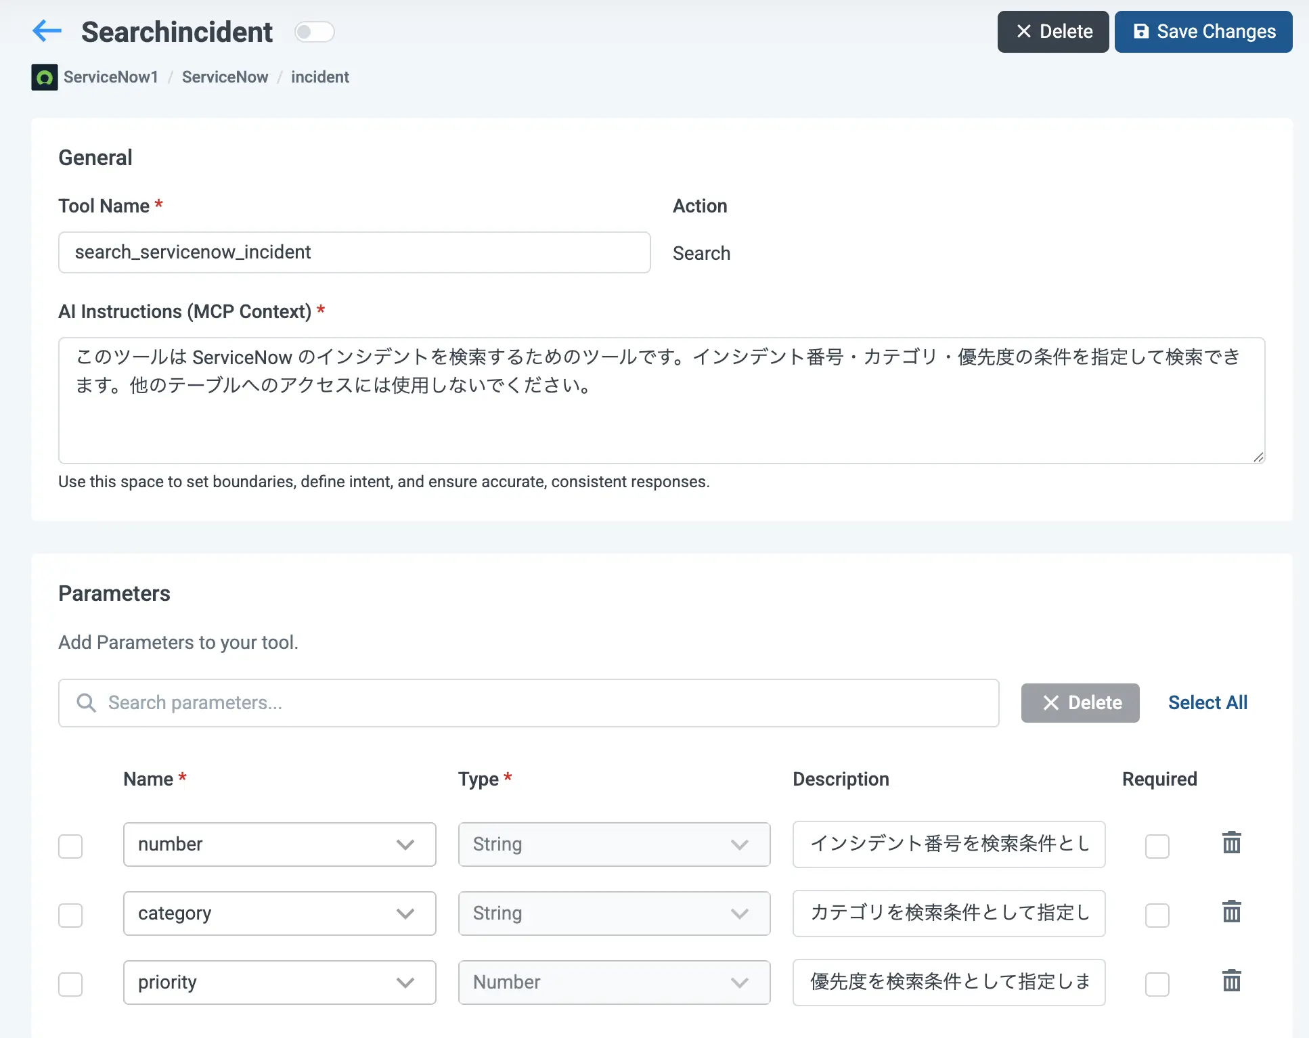Click trash icon for category parameter

[1231, 912]
